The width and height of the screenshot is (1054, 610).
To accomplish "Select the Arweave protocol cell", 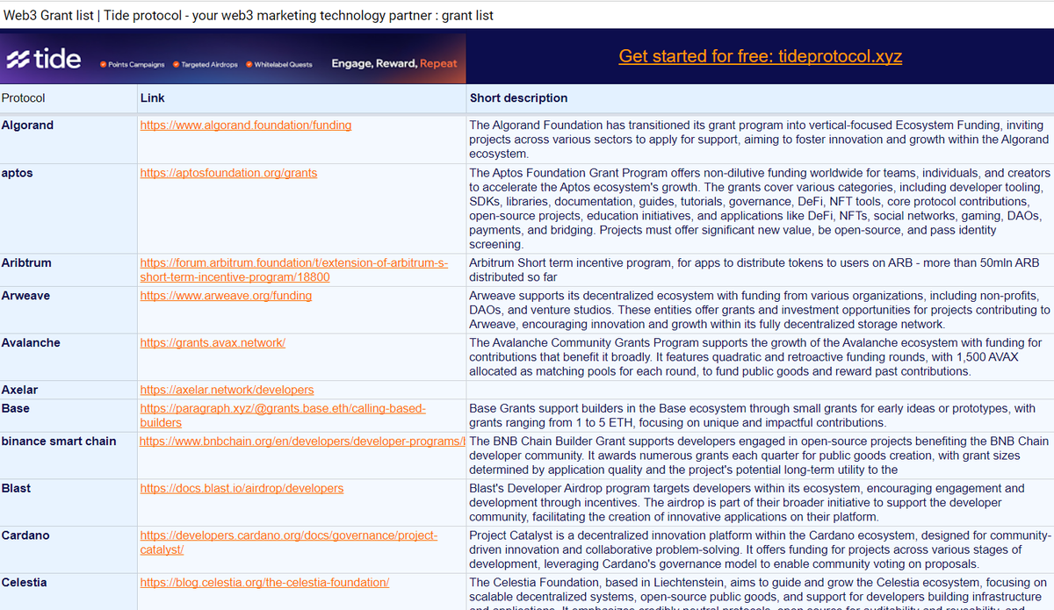I will coord(69,310).
